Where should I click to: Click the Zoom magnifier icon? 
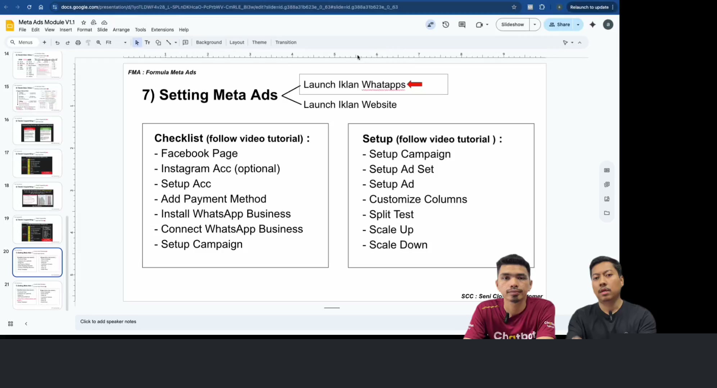click(x=99, y=42)
